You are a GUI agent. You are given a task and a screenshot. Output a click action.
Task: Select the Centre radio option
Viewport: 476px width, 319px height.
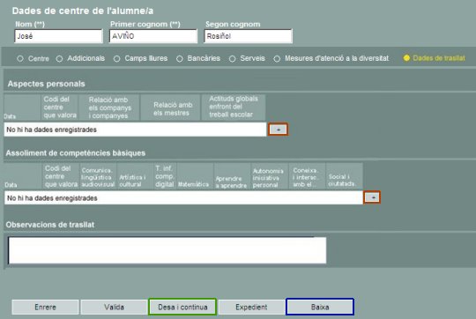(20, 58)
